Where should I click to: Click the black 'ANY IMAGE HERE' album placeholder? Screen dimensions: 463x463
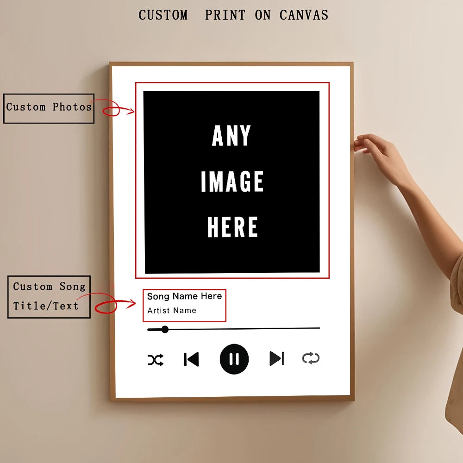[x=232, y=182]
